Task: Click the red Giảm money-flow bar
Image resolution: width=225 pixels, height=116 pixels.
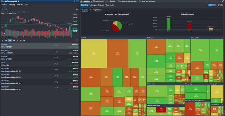Action: pyautogui.click(x=190, y=26)
